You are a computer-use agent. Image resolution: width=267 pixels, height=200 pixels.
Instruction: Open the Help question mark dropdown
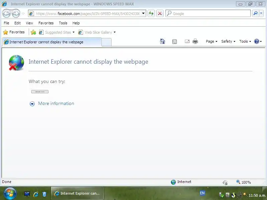[258, 41]
